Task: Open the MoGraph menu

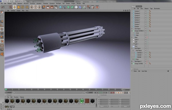Action: pos(58,3)
